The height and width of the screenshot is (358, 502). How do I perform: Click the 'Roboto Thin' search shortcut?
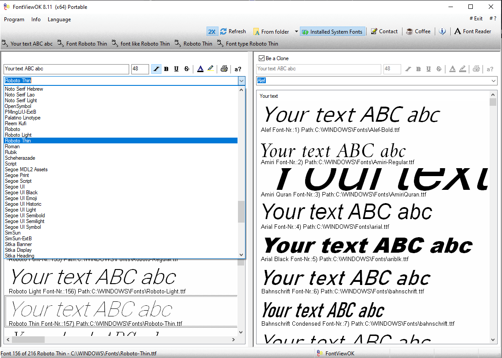pos(193,43)
